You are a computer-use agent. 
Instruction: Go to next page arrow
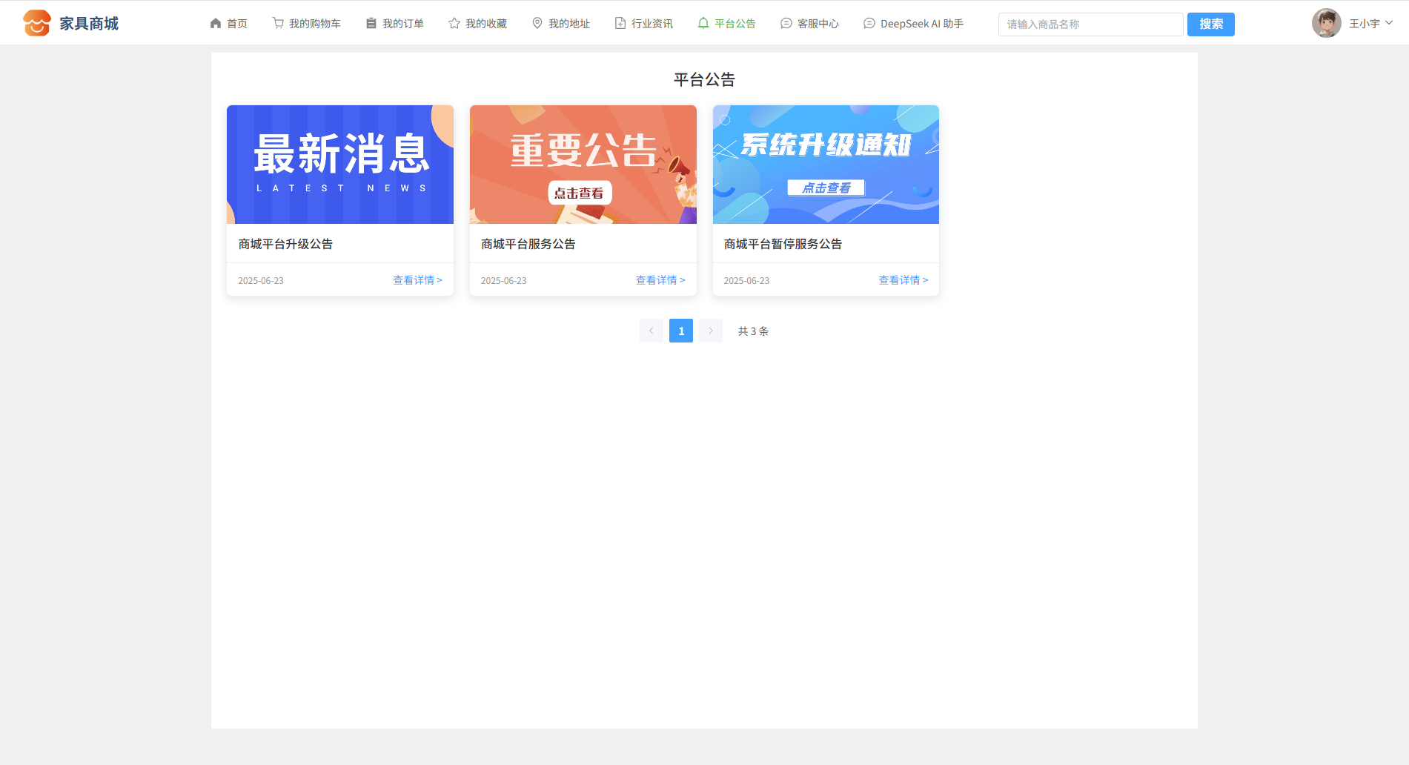710,331
